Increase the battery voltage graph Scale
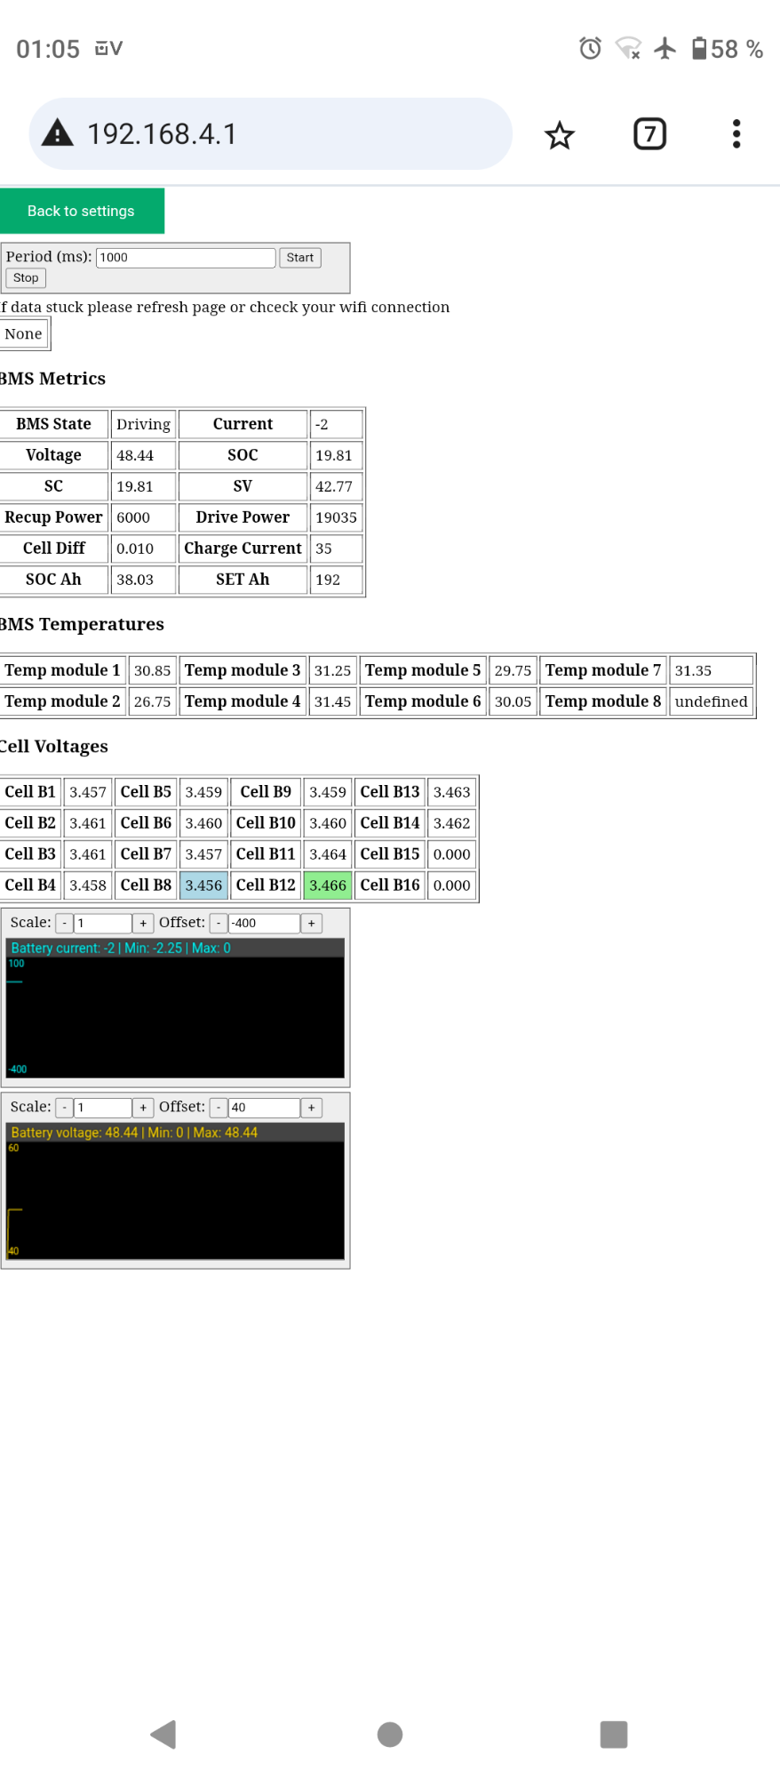The image size is (780, 1778). [x=143, y=1108]
